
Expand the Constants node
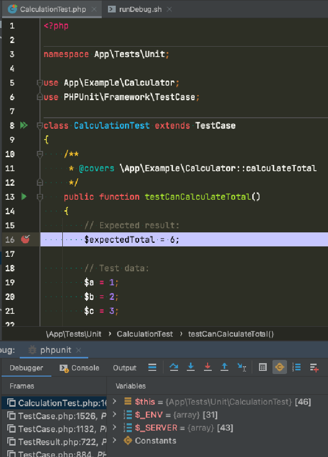coord(115,440)
